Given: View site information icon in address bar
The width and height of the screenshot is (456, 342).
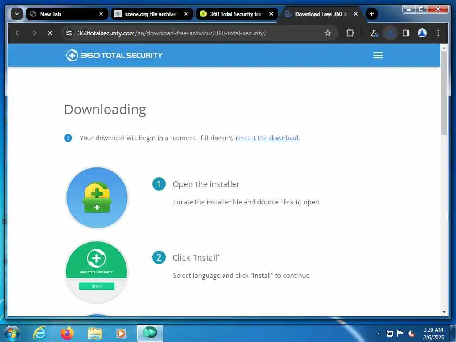Looking at the screenshot, I should tap(69, 33).
